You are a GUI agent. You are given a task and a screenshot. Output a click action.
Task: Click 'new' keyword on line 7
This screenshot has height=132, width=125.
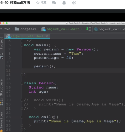click(70, 49)
